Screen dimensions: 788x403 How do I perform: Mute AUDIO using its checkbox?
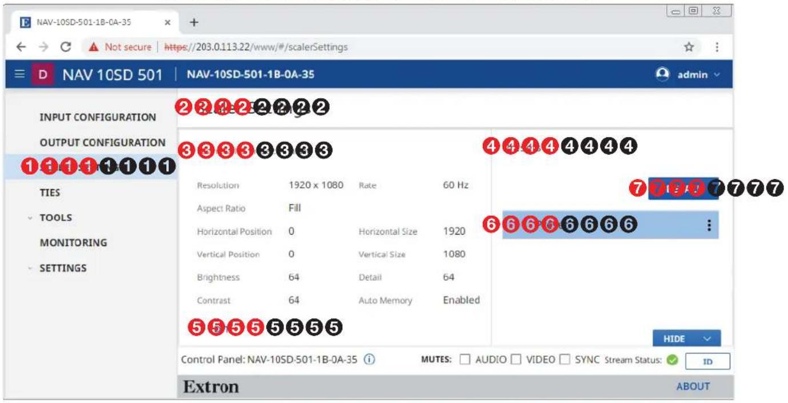(x=466, y=360)
